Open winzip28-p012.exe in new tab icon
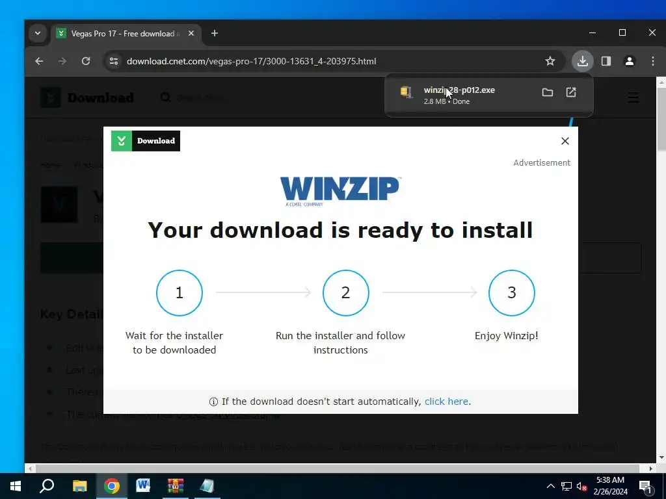Image resolution: width=666 pixels, height=499 pixels. tap(571, 92)
